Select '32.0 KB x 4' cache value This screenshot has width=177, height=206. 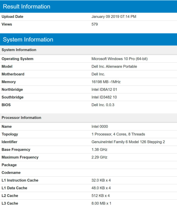[101, 180]
